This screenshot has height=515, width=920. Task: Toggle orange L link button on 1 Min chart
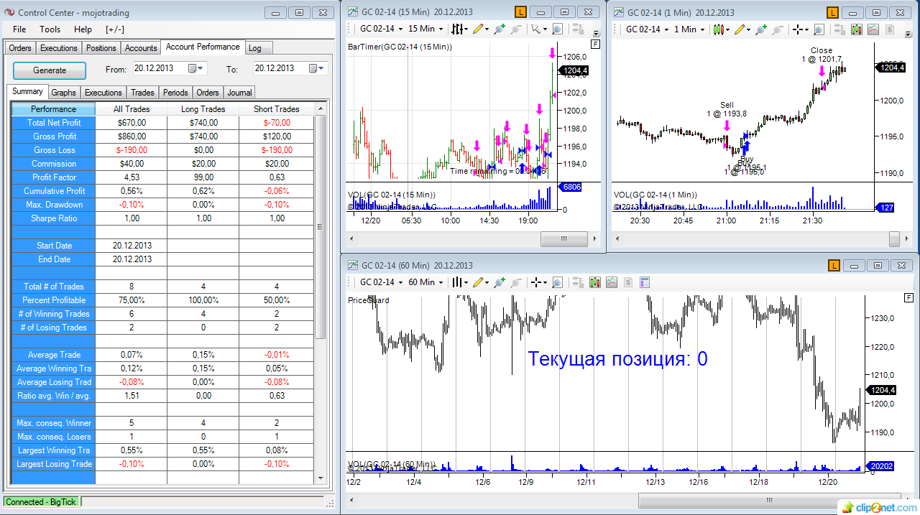(833, 12)
